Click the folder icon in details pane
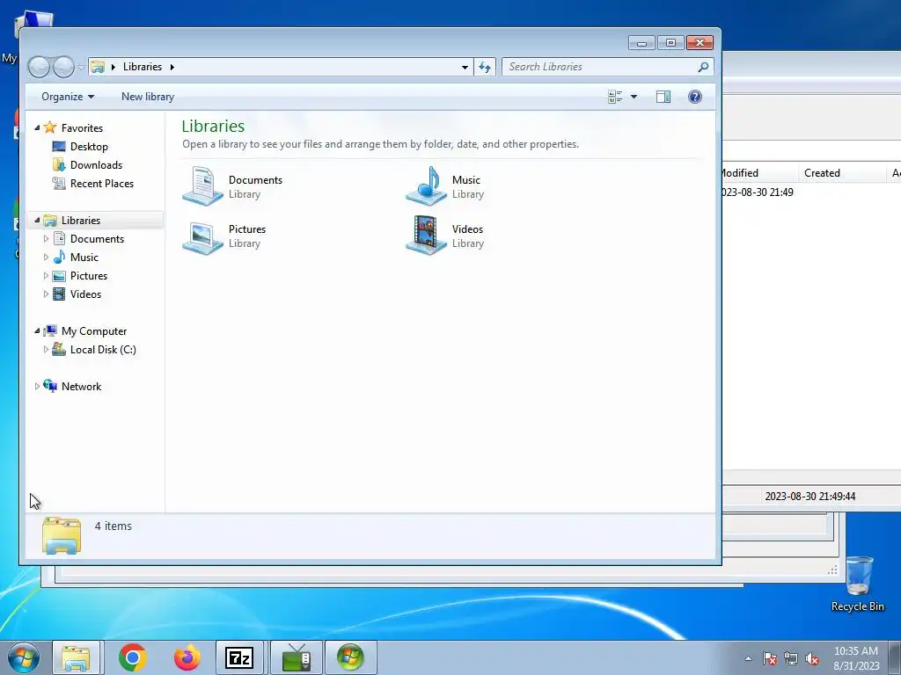The height and width of the screenshot is (675, 901). click(62, 536)
